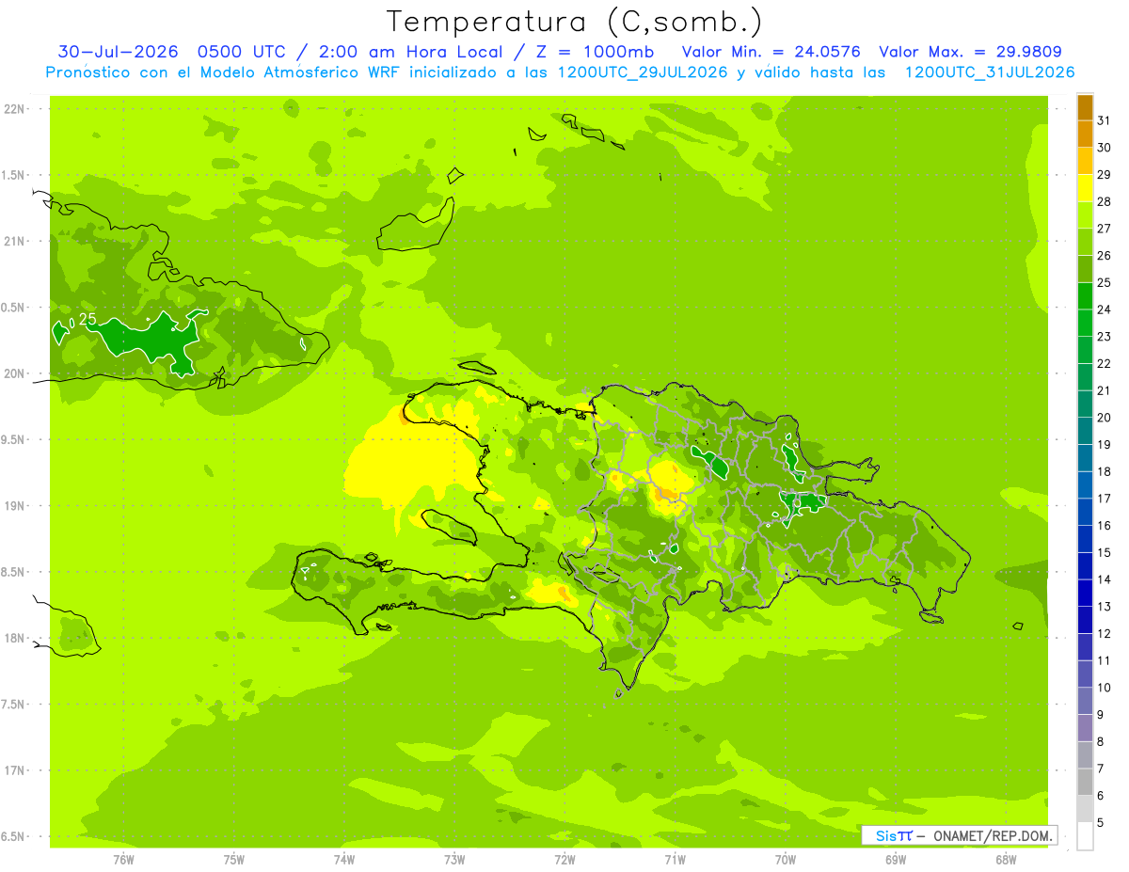Viewport: 1129px width, 872px height.
Task: Click the legend value "24"
Action: (x=1105, y=309)
